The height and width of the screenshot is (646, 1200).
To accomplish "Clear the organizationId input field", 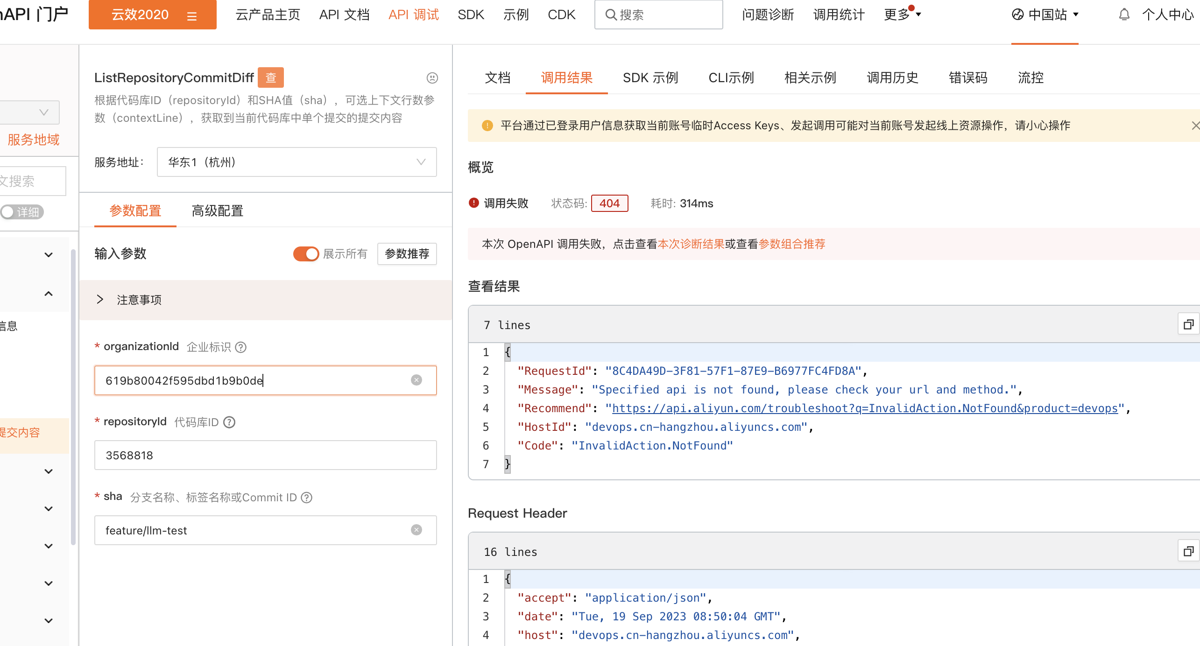I will coord(416,380).
